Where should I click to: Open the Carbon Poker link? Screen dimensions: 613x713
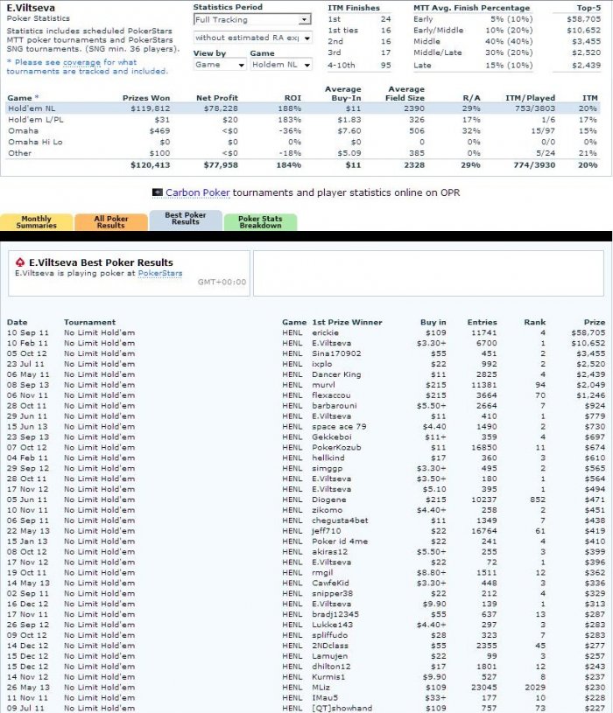(x=198, y=192)
